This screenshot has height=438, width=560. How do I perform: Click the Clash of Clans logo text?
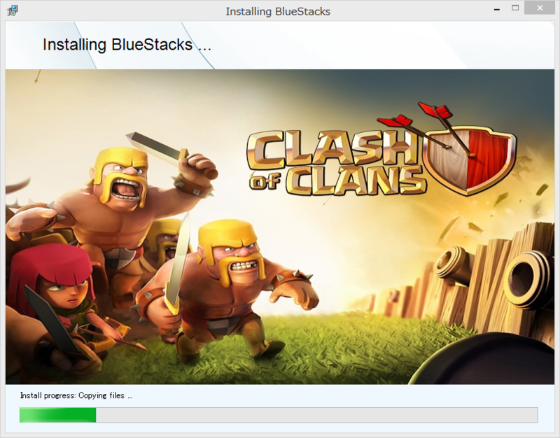pyautogui.click(x=335, y=162)
